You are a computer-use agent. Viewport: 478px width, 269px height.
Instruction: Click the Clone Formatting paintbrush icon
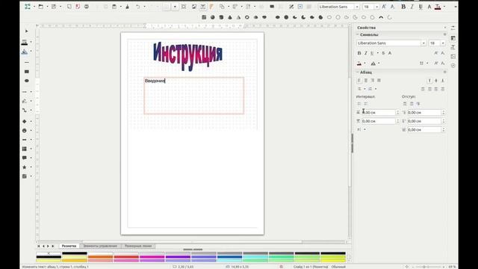point(128,7)
